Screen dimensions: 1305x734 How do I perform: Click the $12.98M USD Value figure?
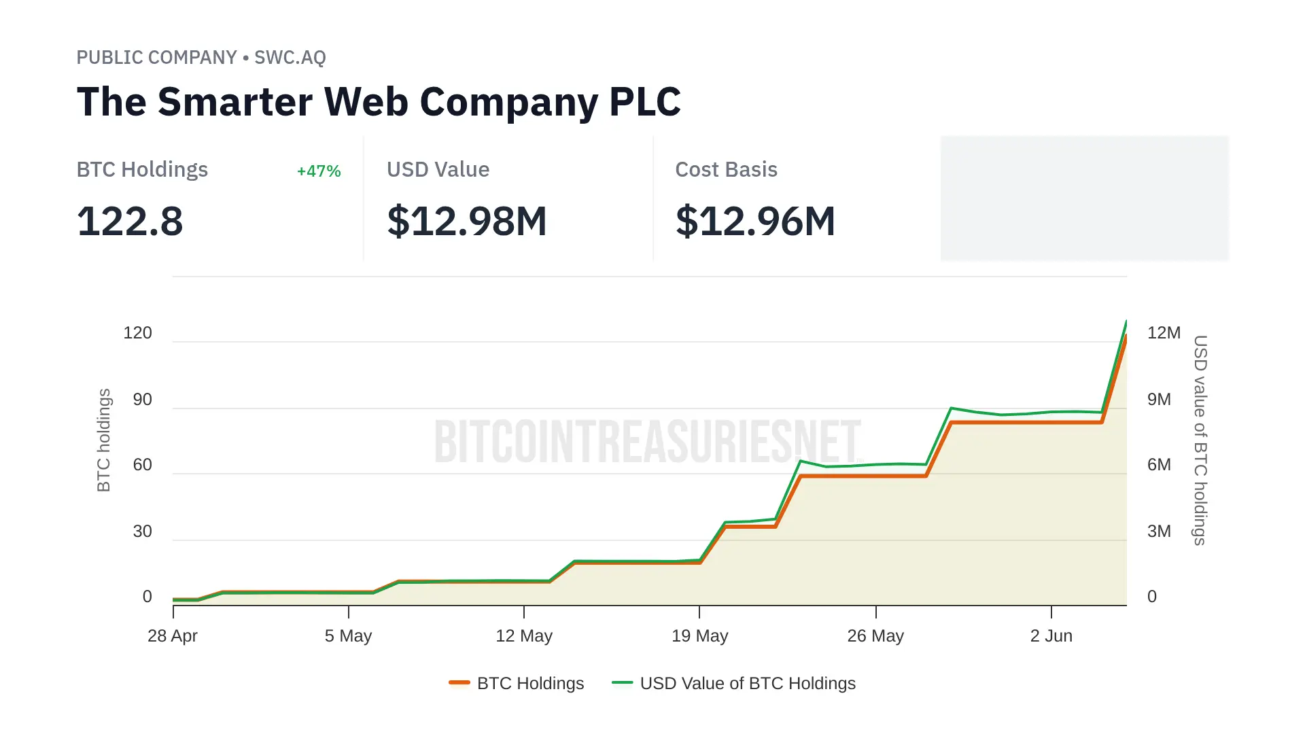pyautogui.click(x=467, y=222)
